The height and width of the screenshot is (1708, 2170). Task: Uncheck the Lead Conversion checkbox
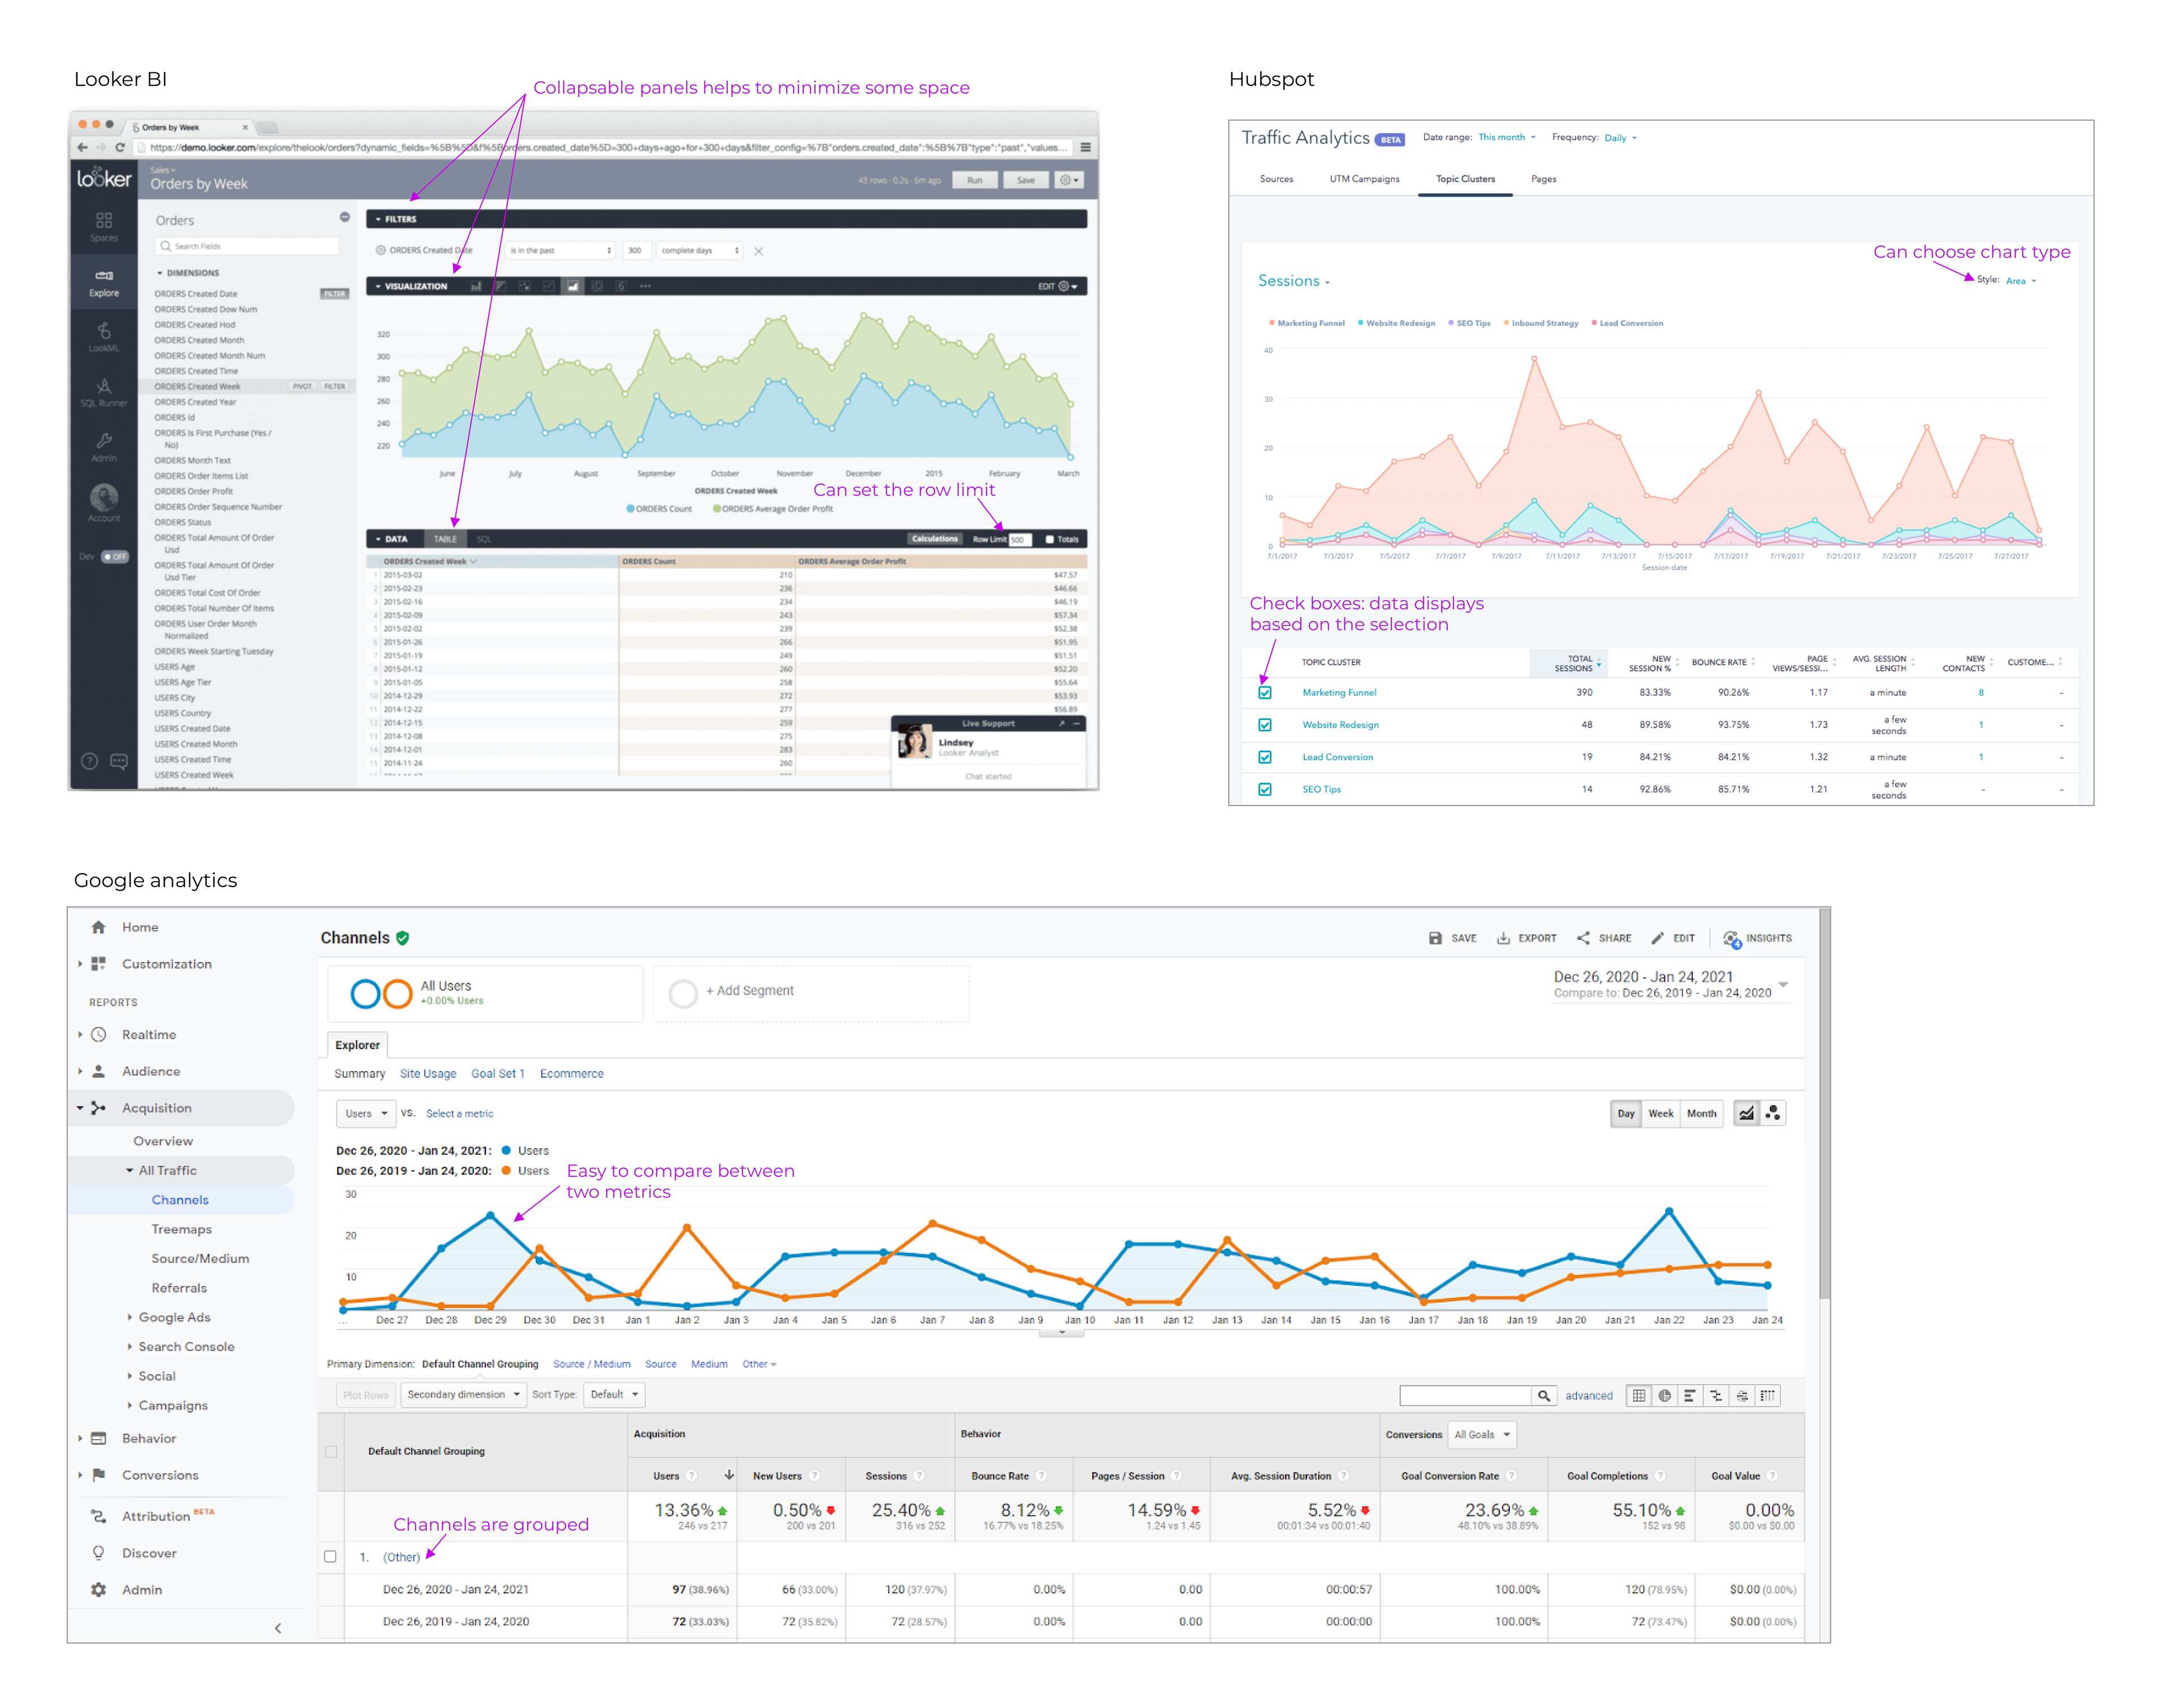click(x=1265, y=757)
